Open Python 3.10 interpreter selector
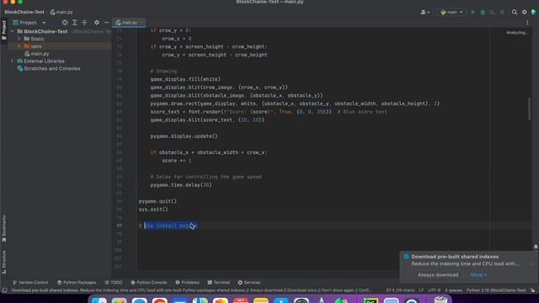 point(496,290)
